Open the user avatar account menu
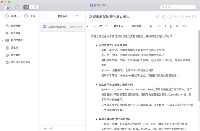Image resolution: width=200 pixels, height=131 pixels. pyautogui.click(x=7, y=7)
